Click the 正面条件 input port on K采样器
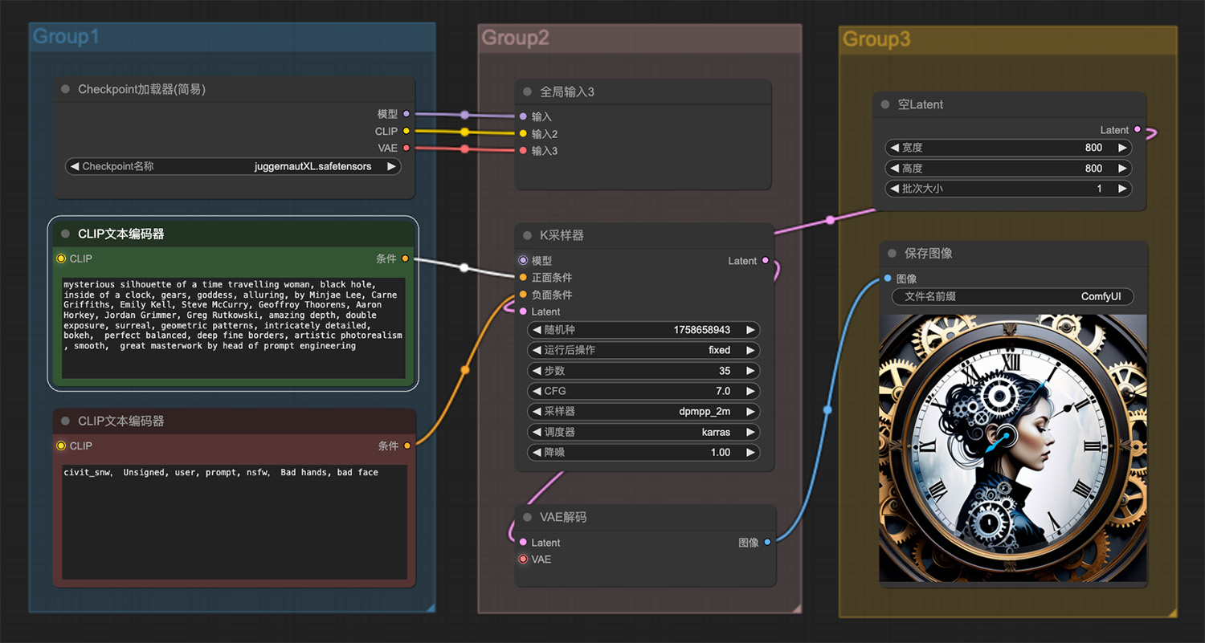The image size is (1205, 643). point(524,278)
